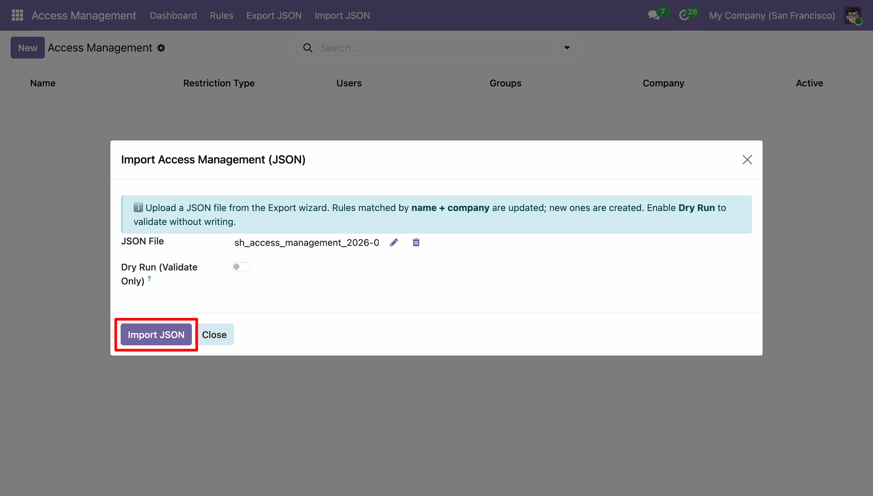The width and height of the screenshot is (873, 496).
Task: Sort by the Restriction Type column header
Action: [219, 83]
